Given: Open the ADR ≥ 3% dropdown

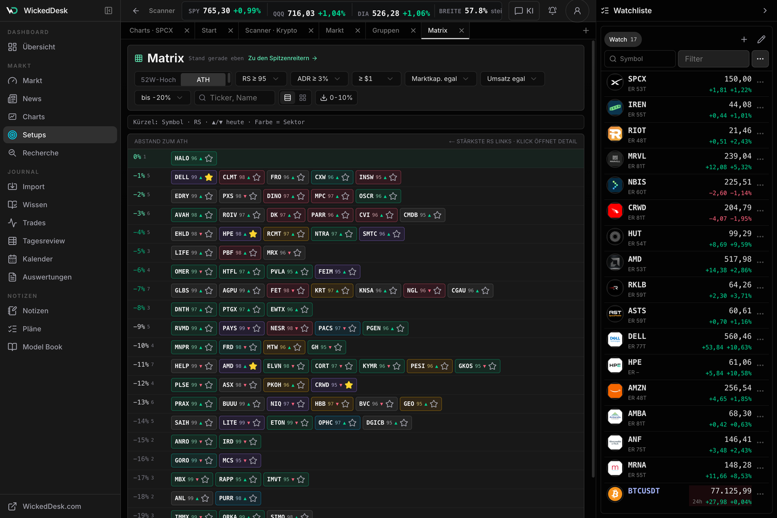Looking at the screenshot, I should 319,79.
